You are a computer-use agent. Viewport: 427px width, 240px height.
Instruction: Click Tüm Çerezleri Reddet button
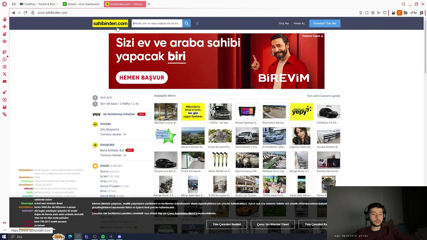pyautogui.click(x=227, y=224)
